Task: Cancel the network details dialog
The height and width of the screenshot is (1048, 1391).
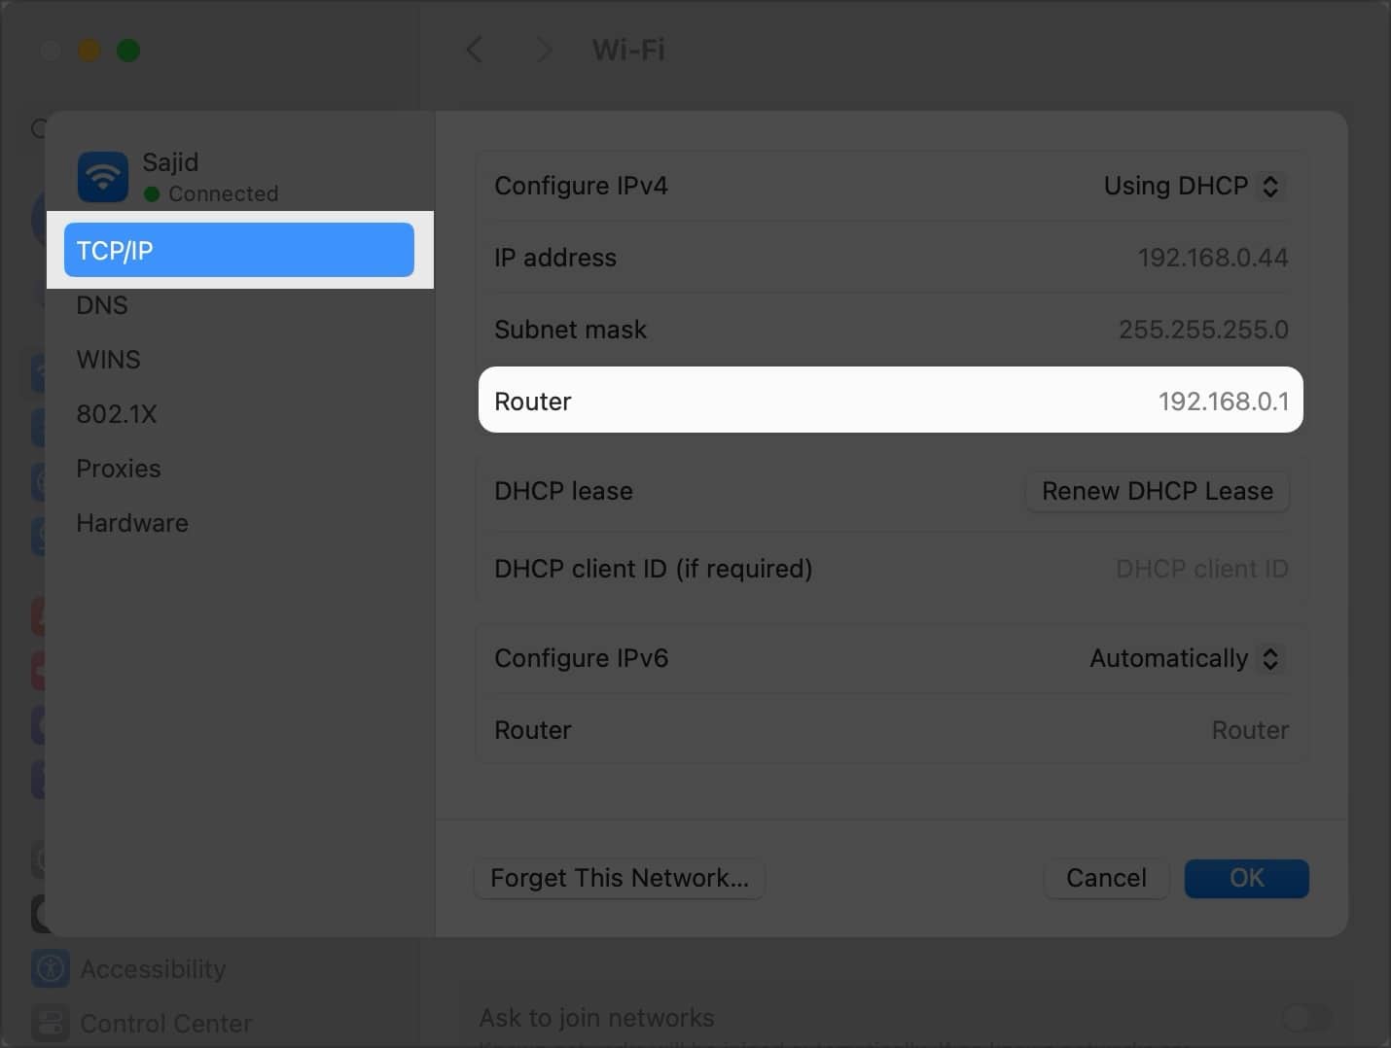Action: 1106,878
